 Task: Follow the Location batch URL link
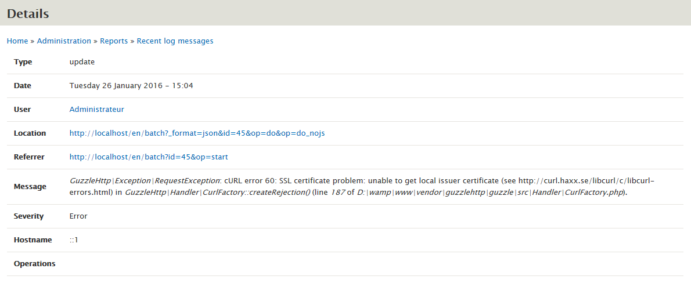197,133
